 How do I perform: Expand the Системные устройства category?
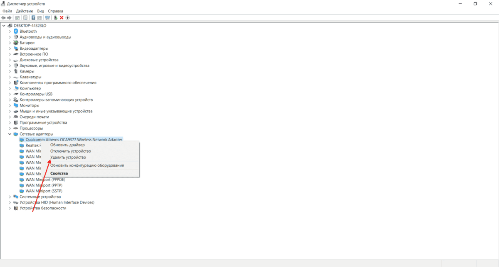(10, 197)
